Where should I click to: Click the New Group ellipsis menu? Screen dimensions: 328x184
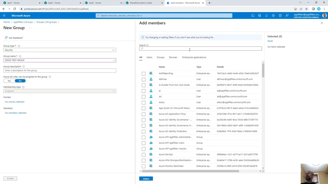pos(30,28)
